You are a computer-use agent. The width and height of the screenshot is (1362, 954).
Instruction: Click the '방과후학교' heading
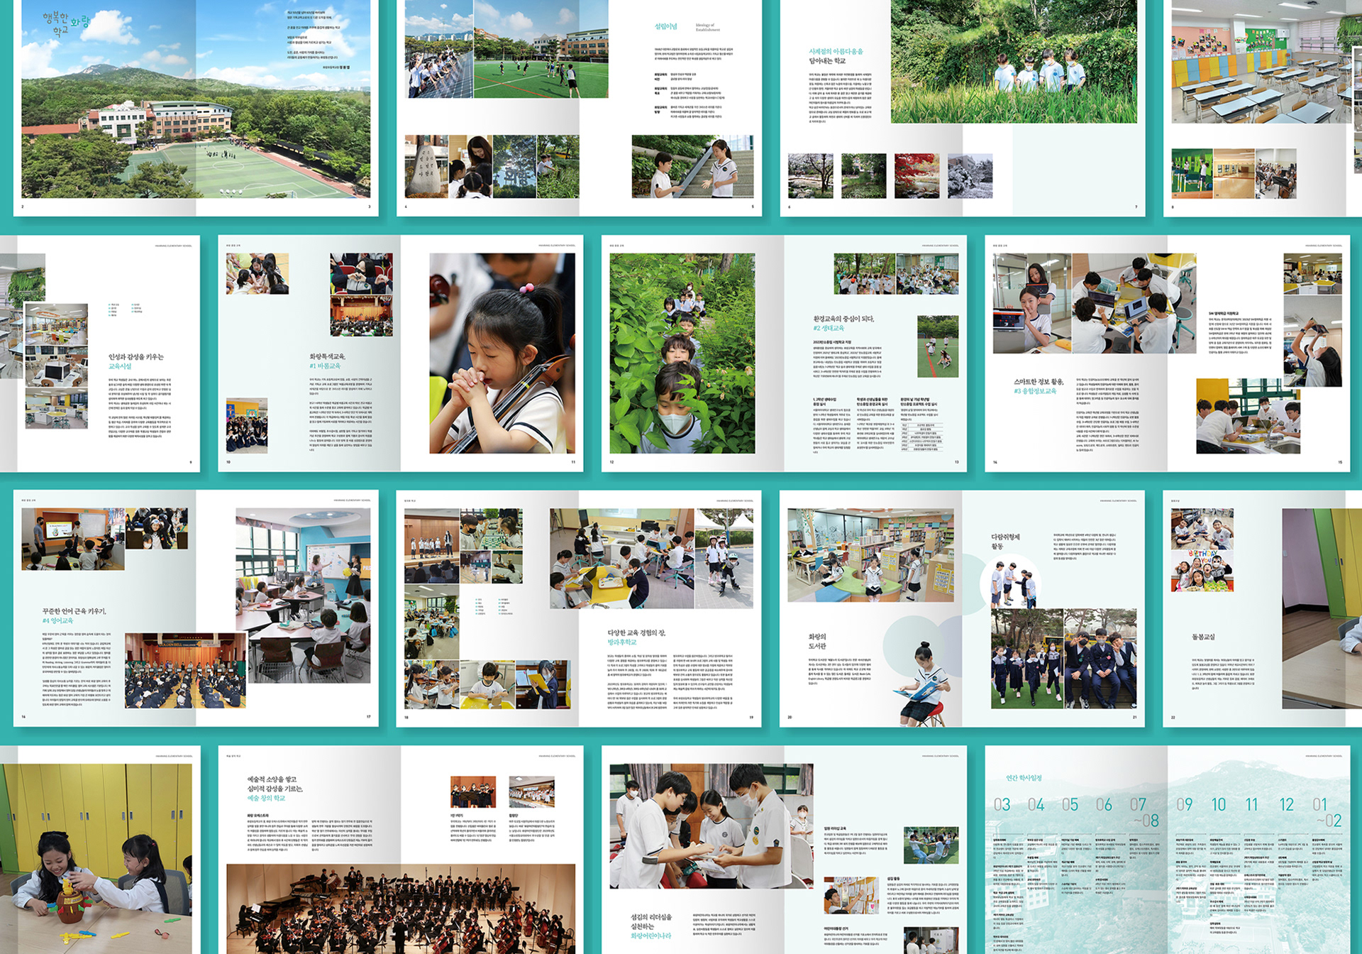click(622, 642)
